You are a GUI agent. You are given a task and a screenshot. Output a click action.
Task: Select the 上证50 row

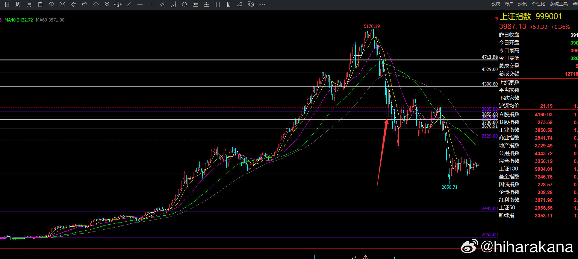point(538,208)
